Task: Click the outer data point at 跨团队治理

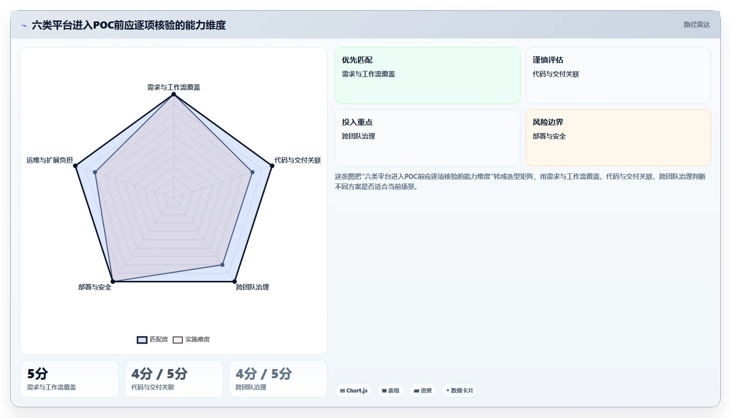Action: [x=234, y=281]
